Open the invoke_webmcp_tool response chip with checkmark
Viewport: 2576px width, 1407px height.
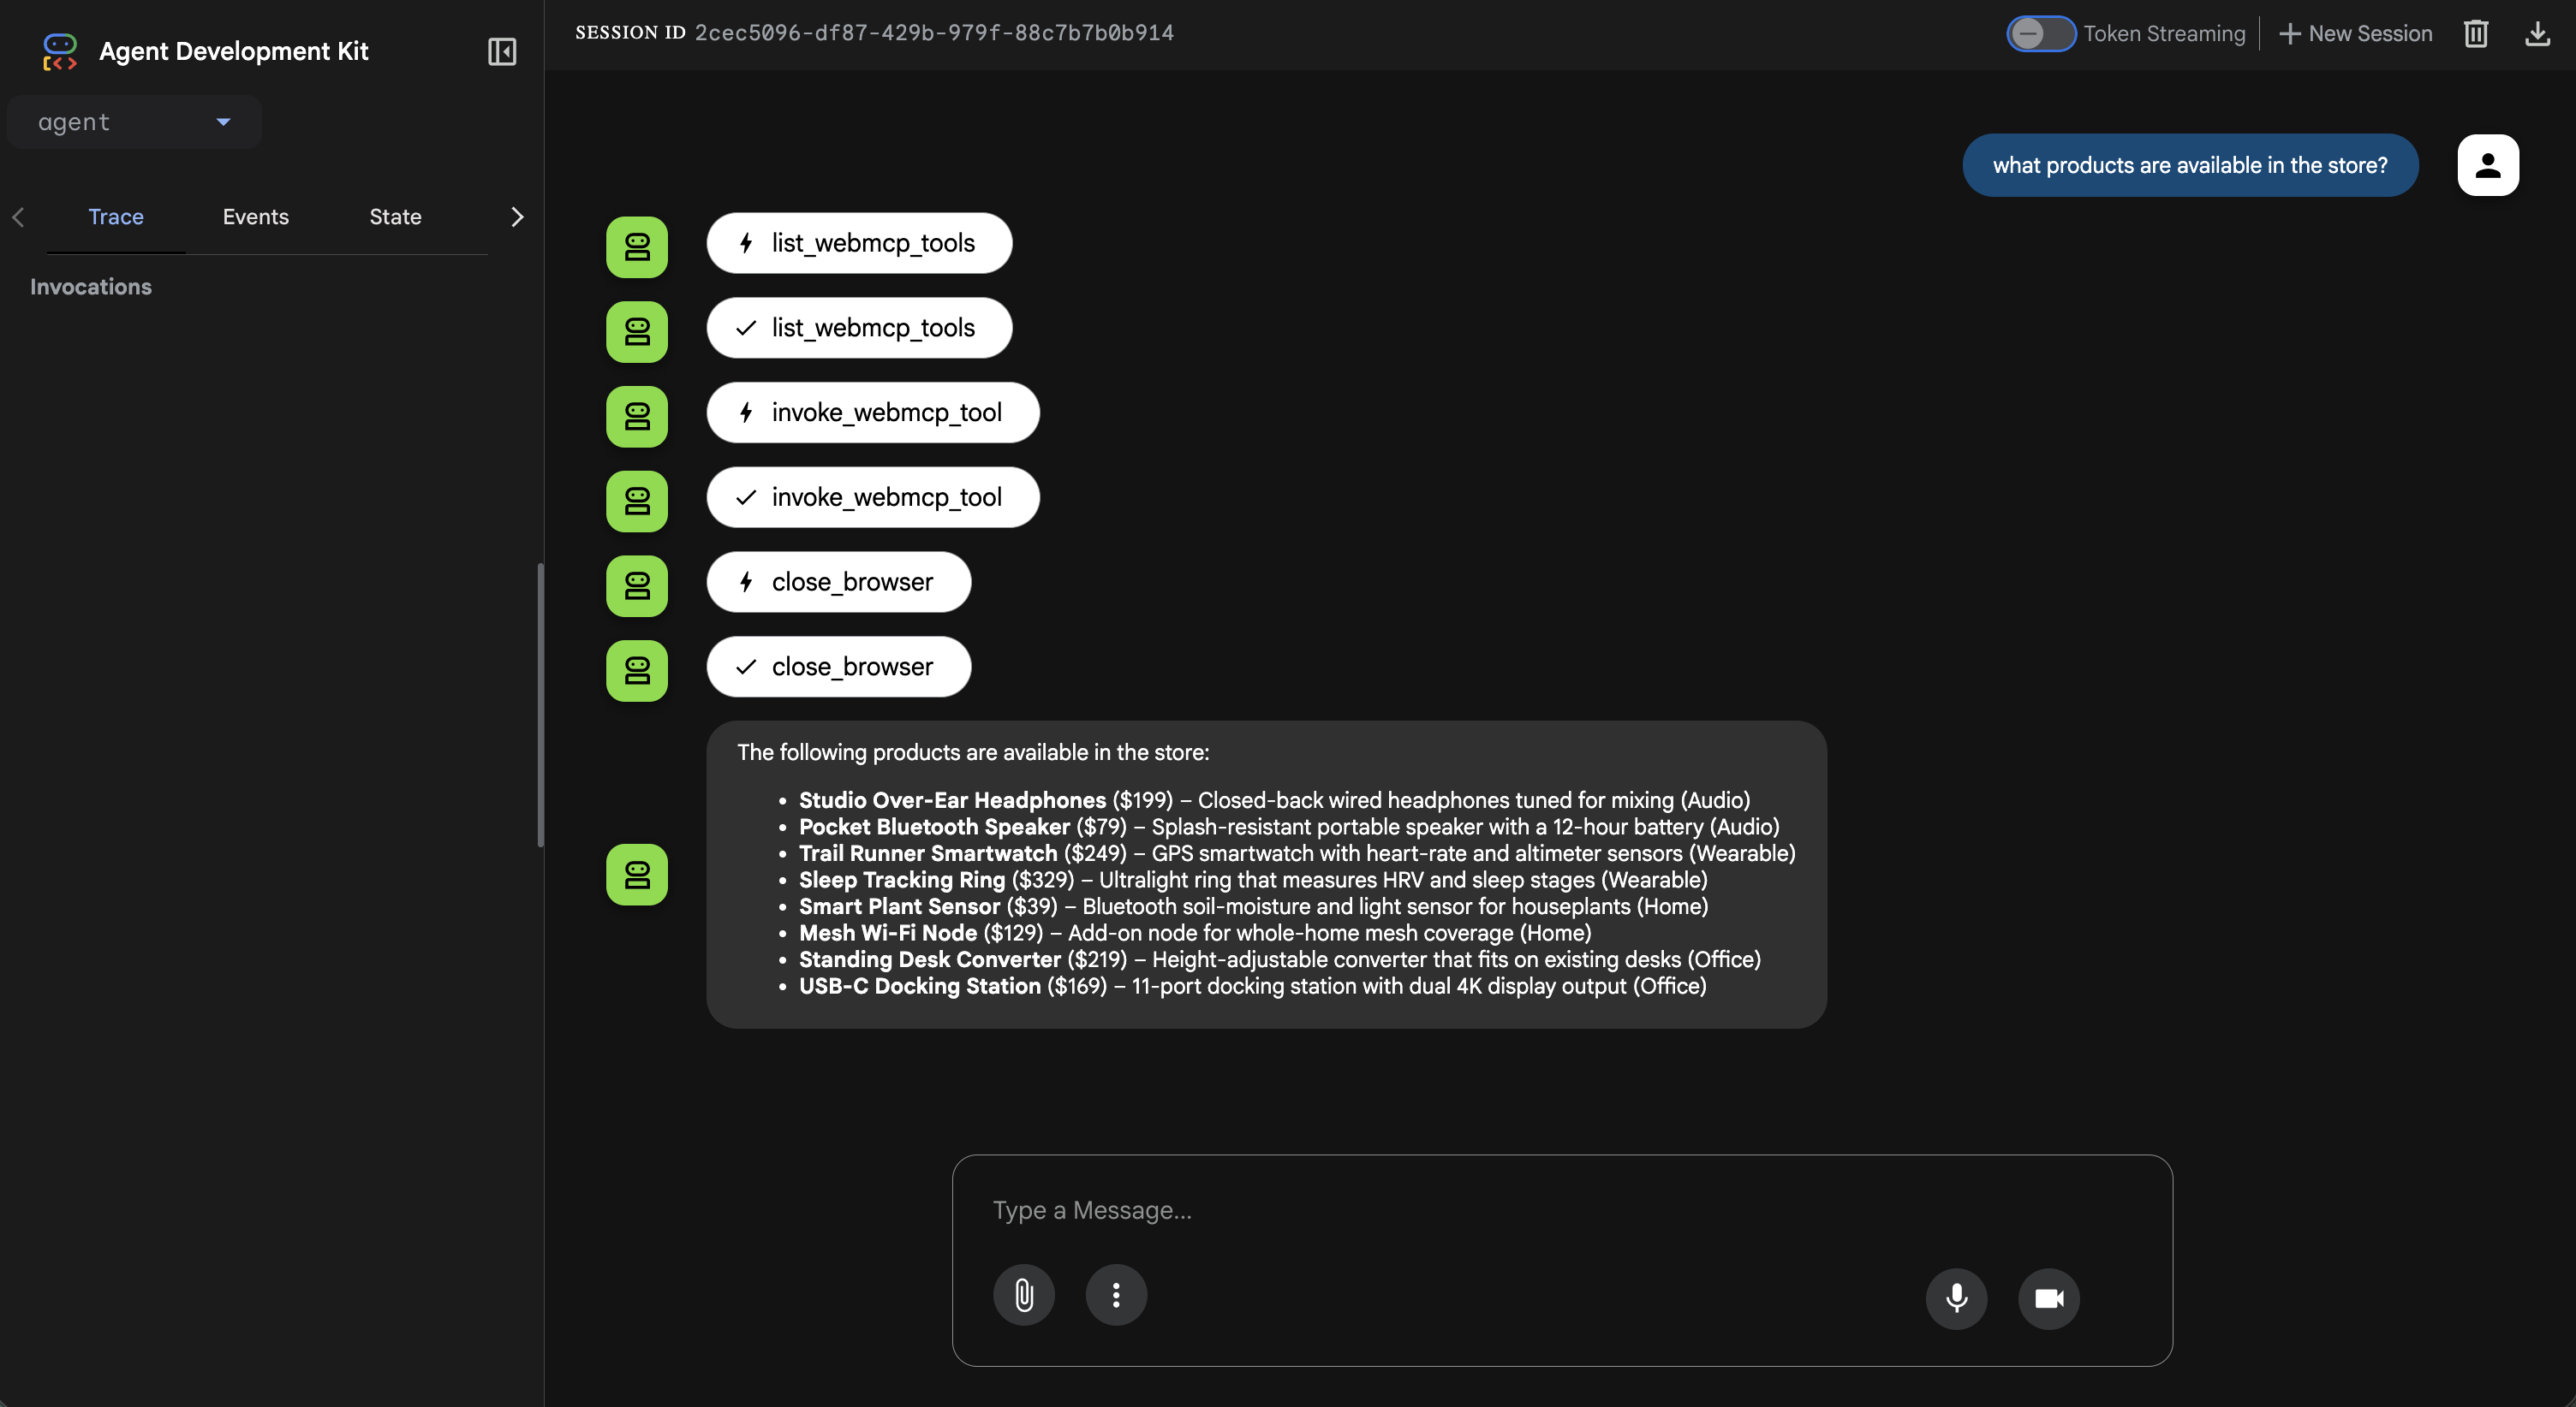[873, 496]
